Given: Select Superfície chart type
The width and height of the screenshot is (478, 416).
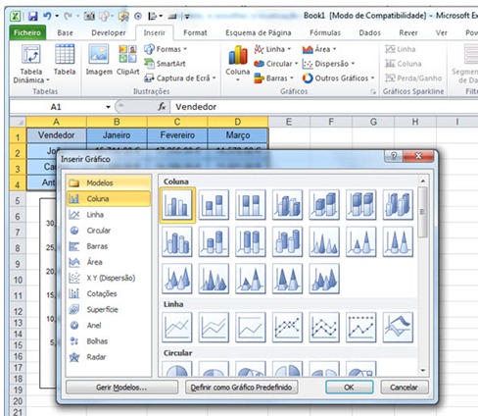Looking at the screenshot, I should (109, 309).
